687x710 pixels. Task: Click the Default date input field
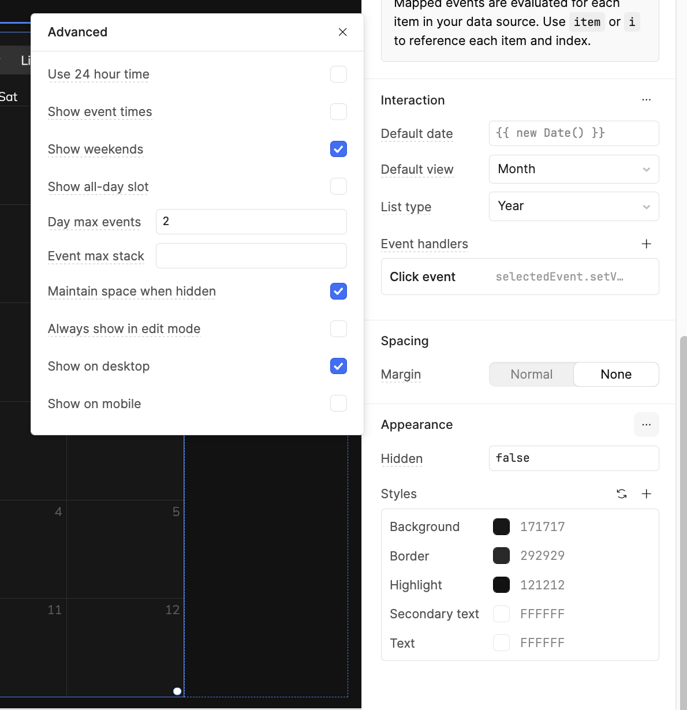(x=573, y=133)
